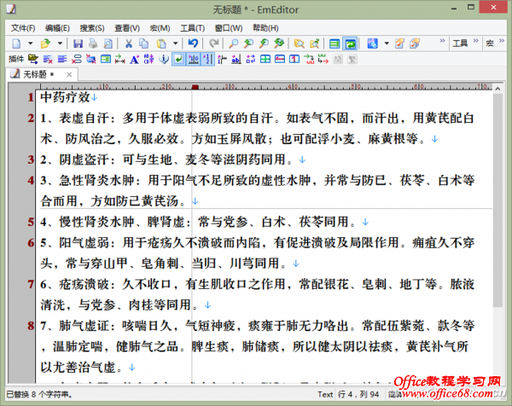The width and height of the screenshot is (512, 406).
Task: Click the title line '中药疗效' in the editor
Action: click(66, 97)
